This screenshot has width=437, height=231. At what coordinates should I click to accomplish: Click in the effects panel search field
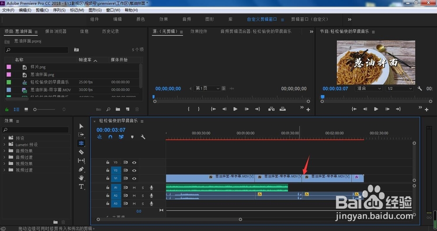click(x=35, y=130)
